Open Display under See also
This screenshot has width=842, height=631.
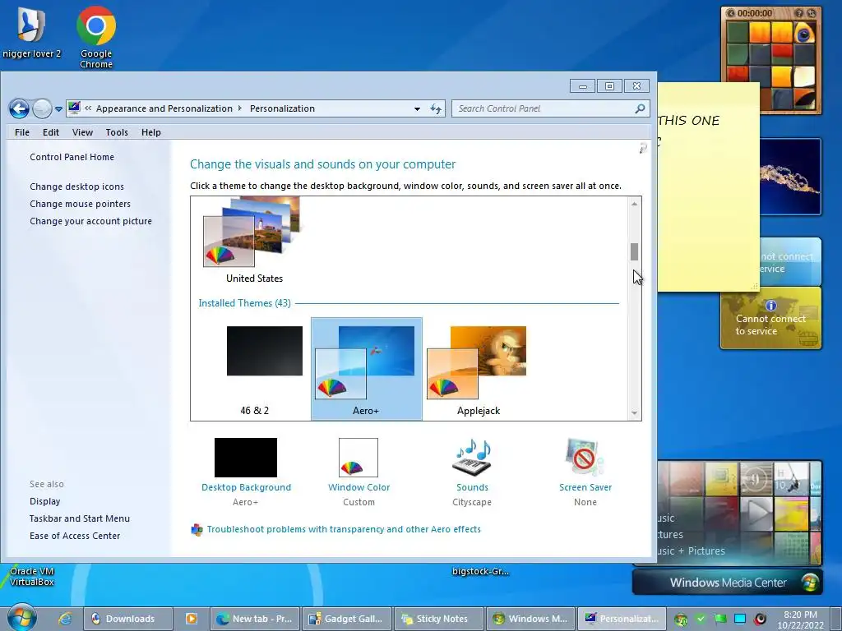45,501
